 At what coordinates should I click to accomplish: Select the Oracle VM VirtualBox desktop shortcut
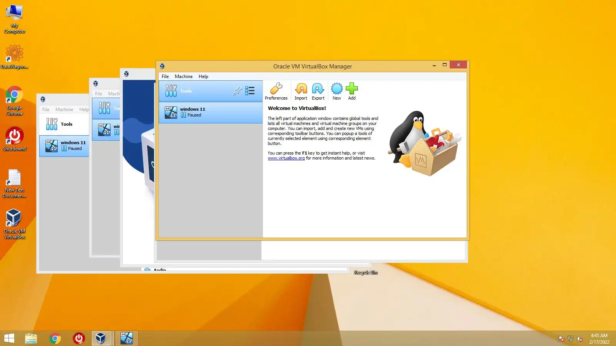[x=14, y=224]
